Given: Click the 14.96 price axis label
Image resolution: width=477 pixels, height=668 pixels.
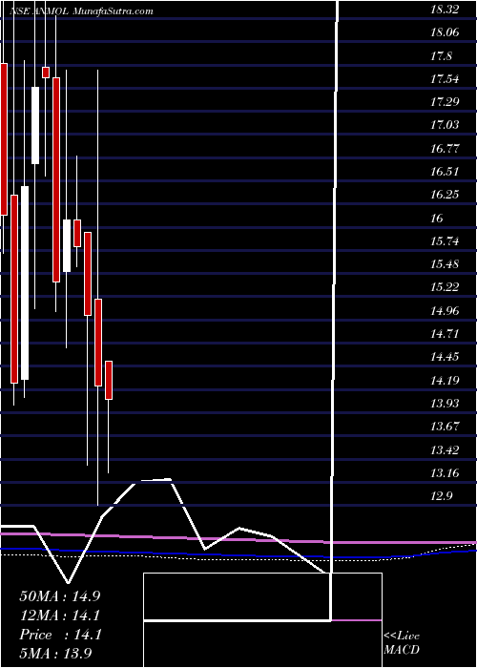Looking at the screenshot, I should (445, 311).
